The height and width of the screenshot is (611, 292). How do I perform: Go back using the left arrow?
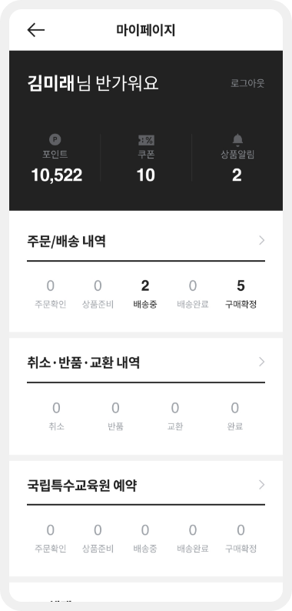pos(36,30)
